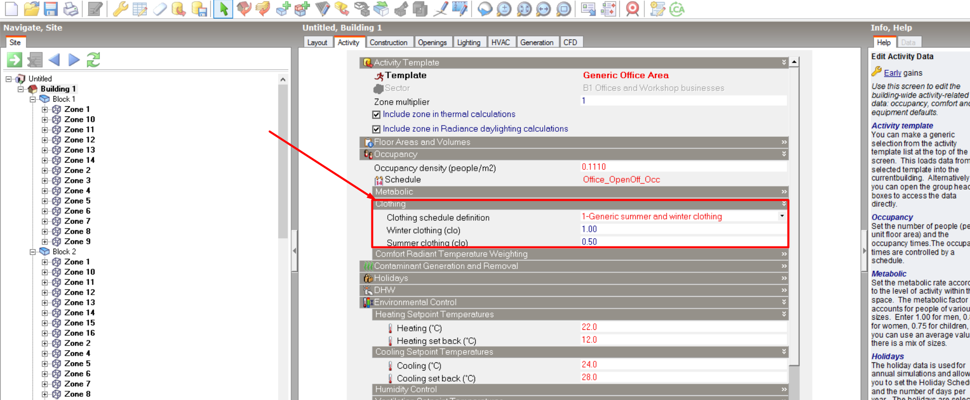The image size is (970, 400).
Task: Select the green arrow pointer tool
Action: coord(224,9)
